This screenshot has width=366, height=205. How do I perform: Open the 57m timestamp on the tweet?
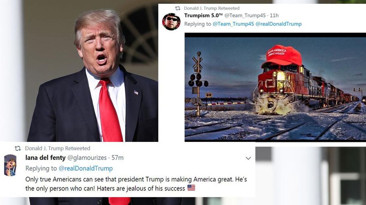click(117, 158)
